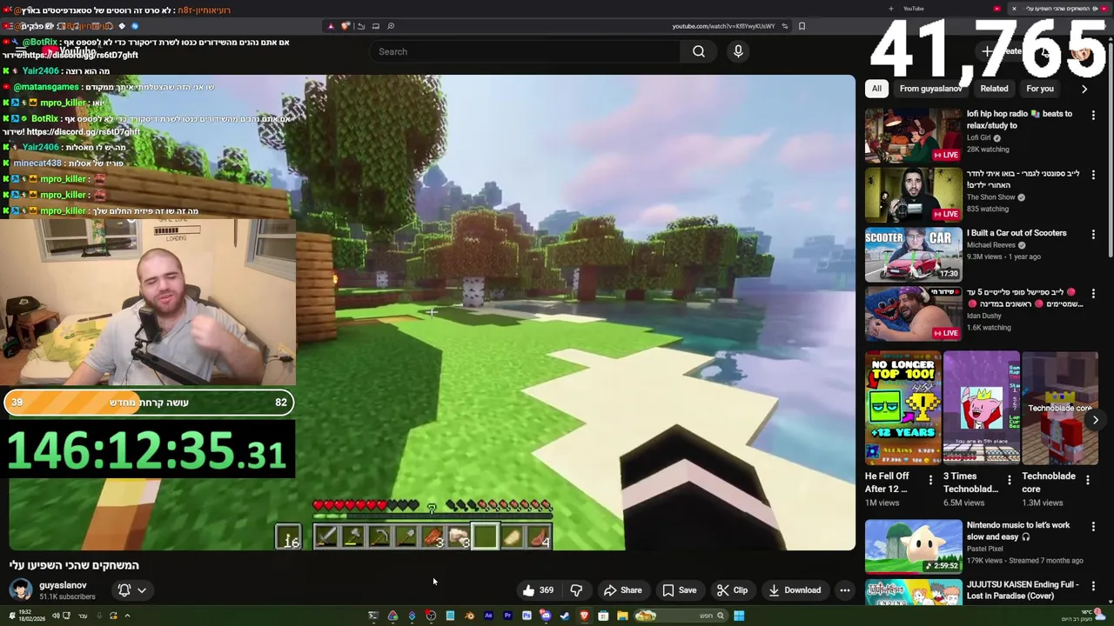Viewport: 1114px width, 626px height.
Task: Open lofi hip hop radio thumbnail
Action: click(x=913, y=135)
